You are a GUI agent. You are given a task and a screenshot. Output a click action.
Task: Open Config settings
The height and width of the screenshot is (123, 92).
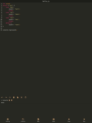coord(8,120)
